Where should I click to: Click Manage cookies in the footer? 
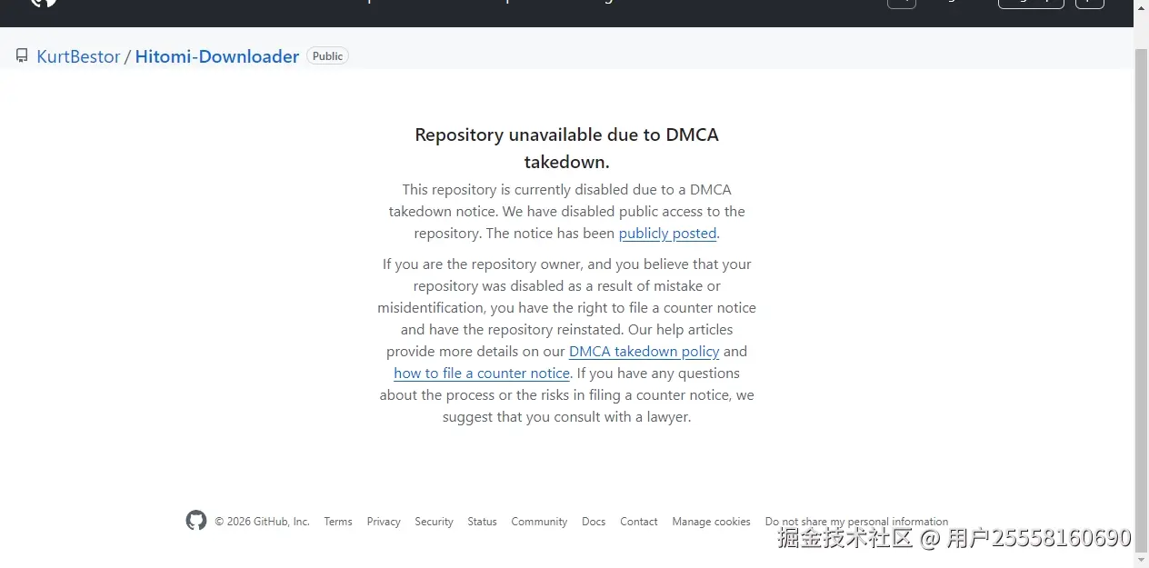coord(711,522)
